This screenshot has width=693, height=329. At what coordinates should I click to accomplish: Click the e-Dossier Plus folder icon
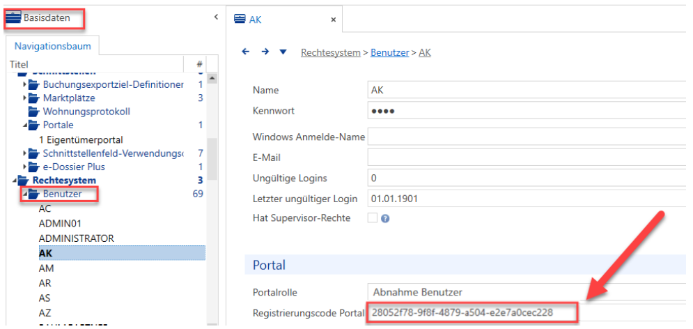tap(33, 167)
